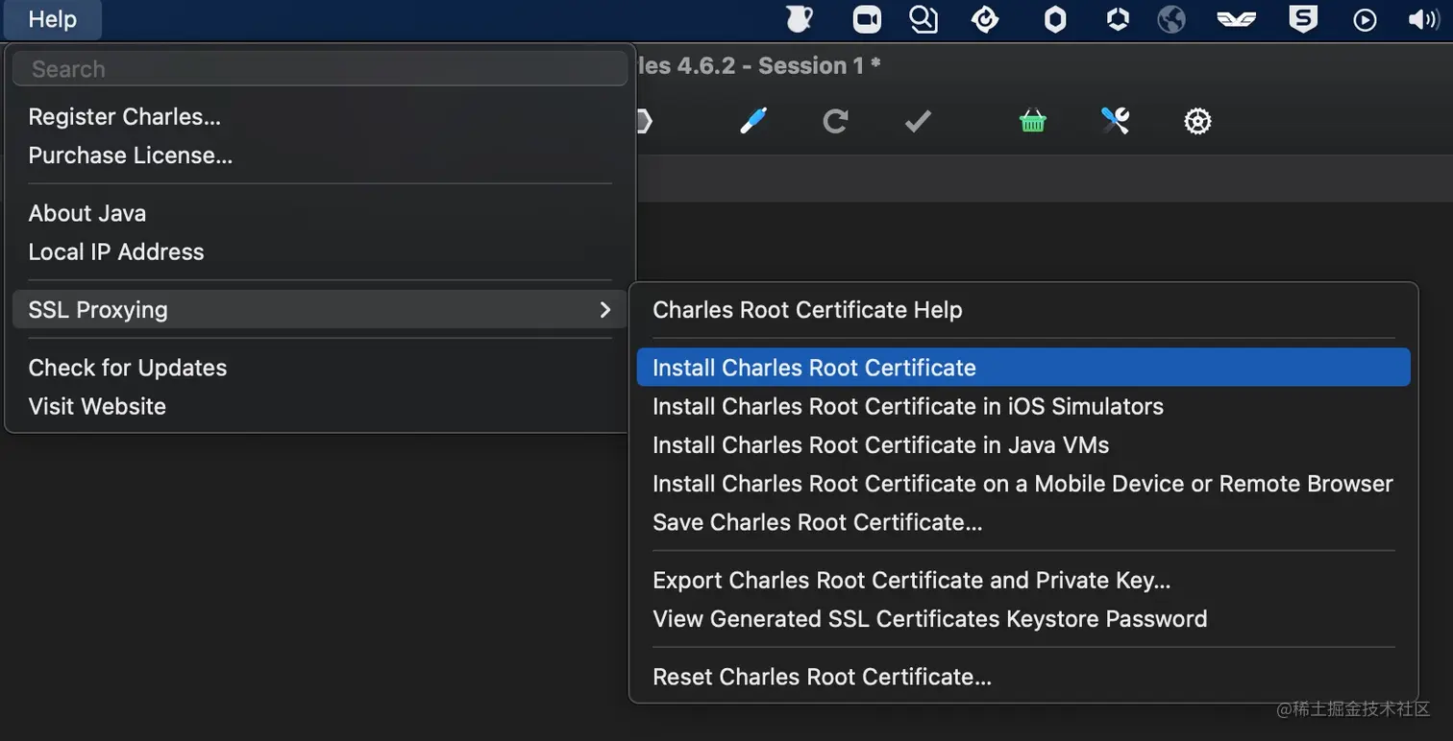1453x741 pixels.
Task: Click the play-circle menu bar icon
Action: [1365, 20]
